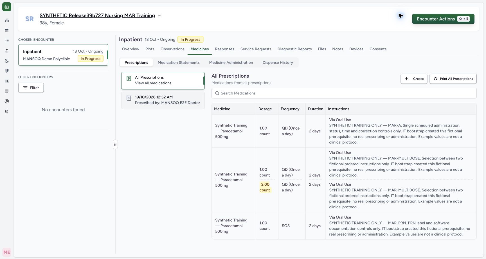Open the Diagnostic Reports tab
The height and width of the screenshot is (259, 486).
294,49
